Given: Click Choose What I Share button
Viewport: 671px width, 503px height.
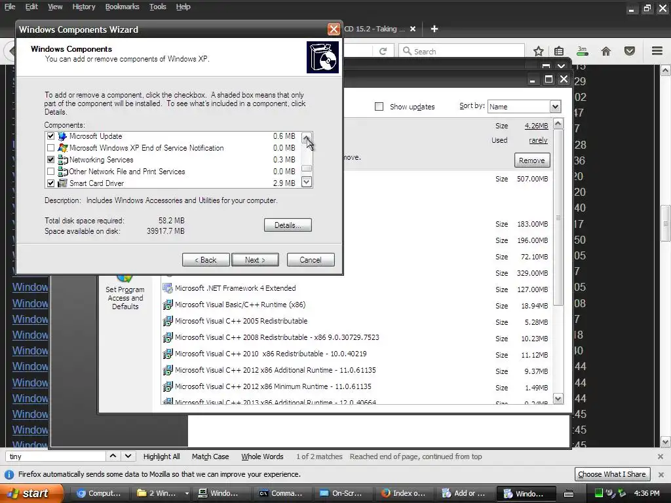Looking at the screenshot, I should (612, 474).
